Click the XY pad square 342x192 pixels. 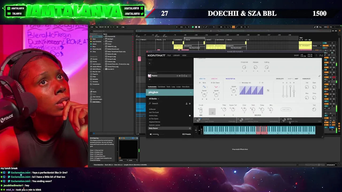(212, 111)
